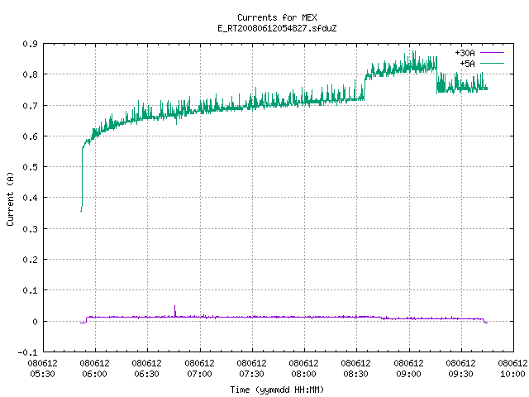Click the +30A legend label

pos(465,53)
